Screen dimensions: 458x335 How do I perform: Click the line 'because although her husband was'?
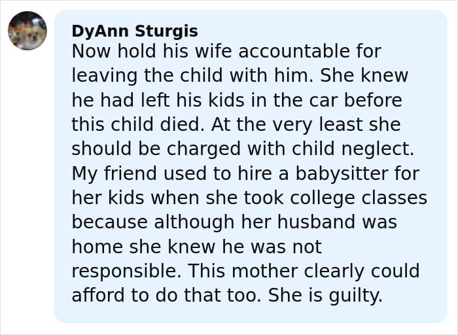[234, 222]
